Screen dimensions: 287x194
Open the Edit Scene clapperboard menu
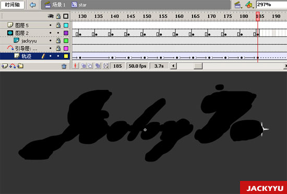pos(238,5)
